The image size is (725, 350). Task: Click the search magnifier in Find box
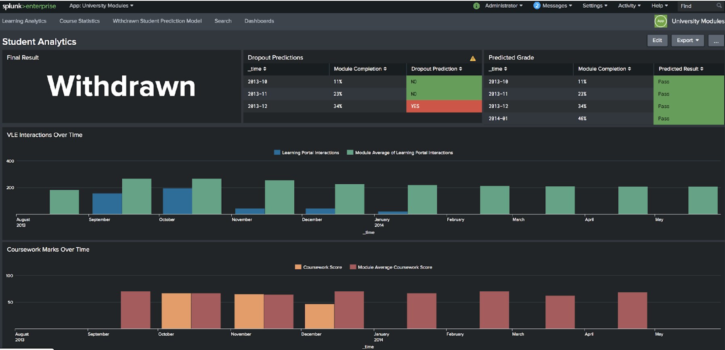click(x=719, y=6)
